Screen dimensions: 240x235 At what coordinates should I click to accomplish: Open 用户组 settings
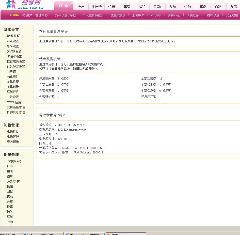pos(11,71)
